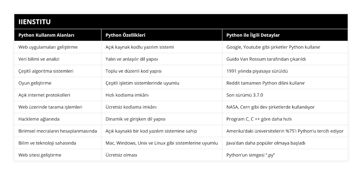Select the 'Web sitesi geliştirme' cell
This screenshot has width=362, height=175.
(x=40, y=155)
